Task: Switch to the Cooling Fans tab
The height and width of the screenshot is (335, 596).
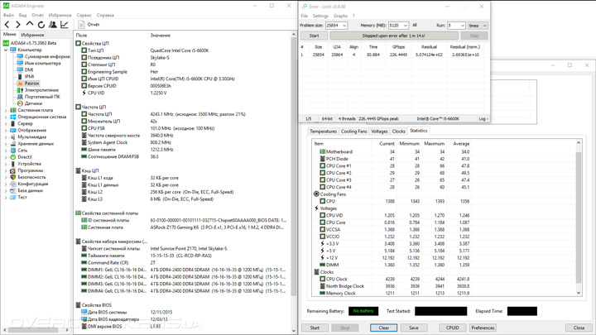Action: (353, 132)
